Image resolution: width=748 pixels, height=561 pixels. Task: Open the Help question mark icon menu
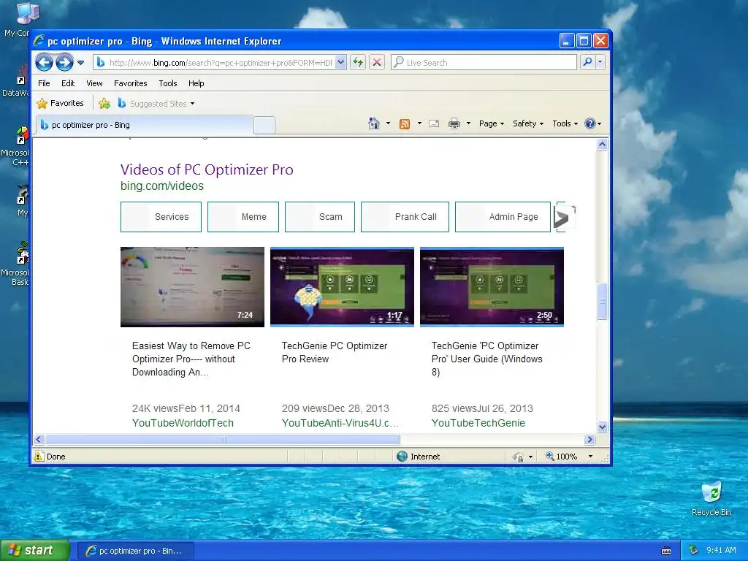pyautogui.click(x=593, y=123)
